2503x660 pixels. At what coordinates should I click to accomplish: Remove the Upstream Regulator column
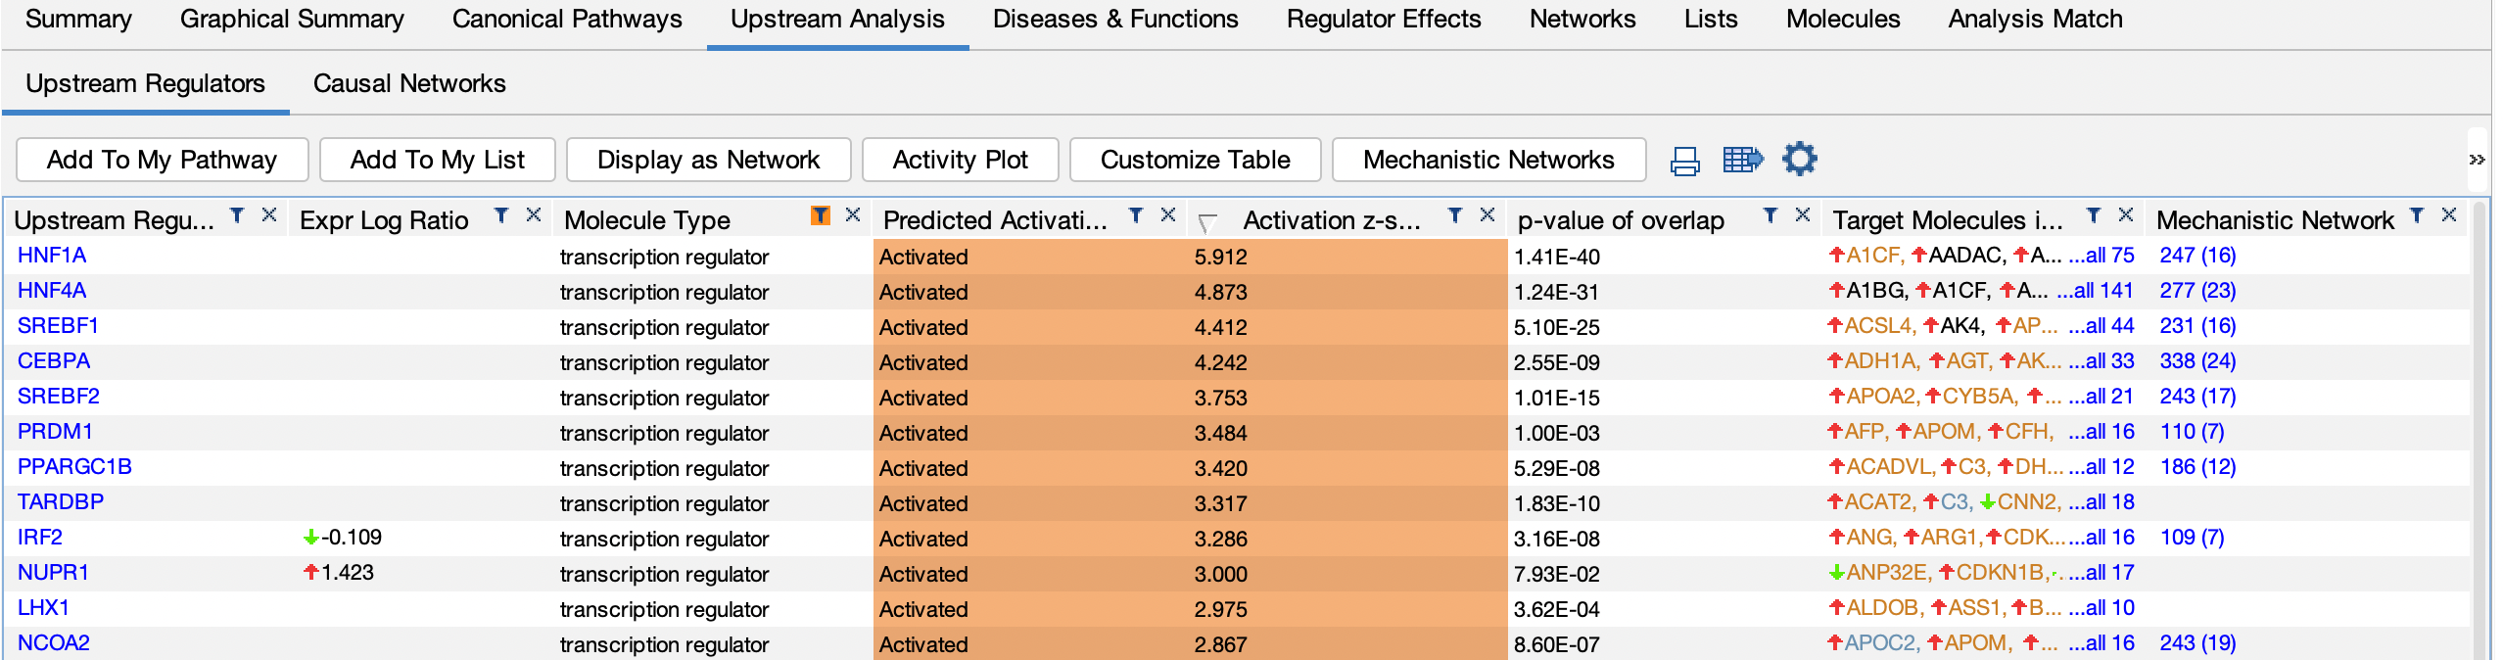pyautogui.click(x=269, y=215)
